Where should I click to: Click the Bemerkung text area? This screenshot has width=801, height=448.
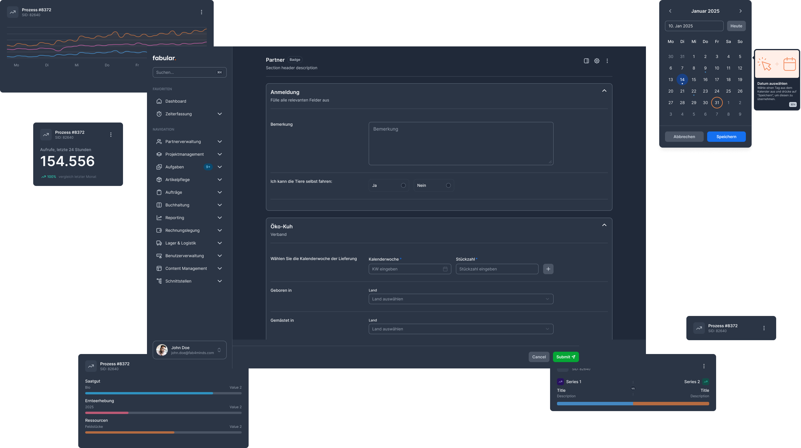(461, 144)
